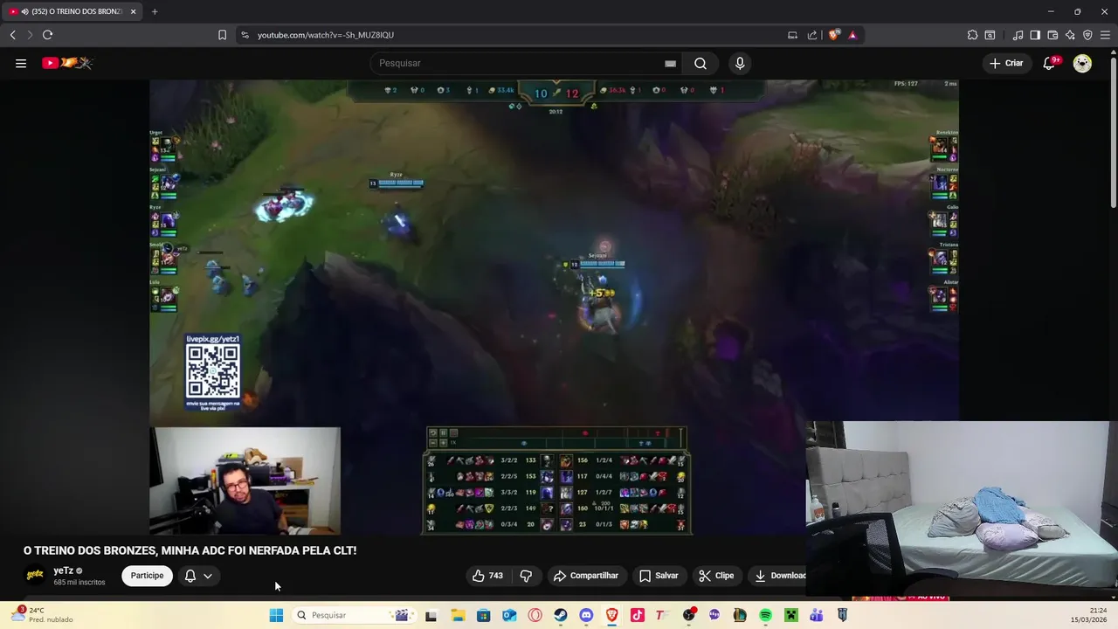The image size is (1118, 629).
Task: Toggle the browser sidebar panel
Action: pos(1035,35)
